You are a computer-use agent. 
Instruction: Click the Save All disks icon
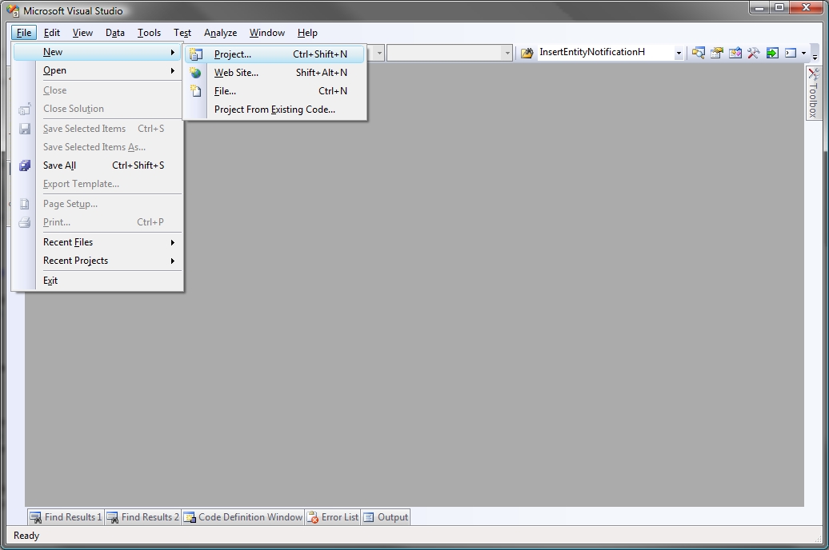[24, 165]
